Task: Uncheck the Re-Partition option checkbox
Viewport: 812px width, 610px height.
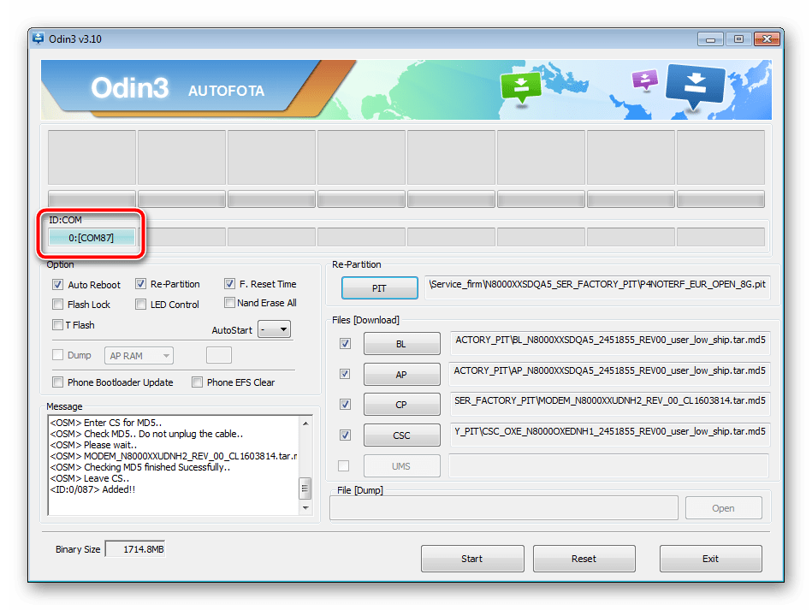Action: (x=140, y=284)
